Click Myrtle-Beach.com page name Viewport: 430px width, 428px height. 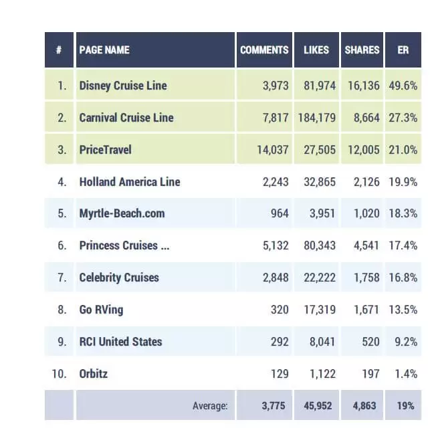122,213
